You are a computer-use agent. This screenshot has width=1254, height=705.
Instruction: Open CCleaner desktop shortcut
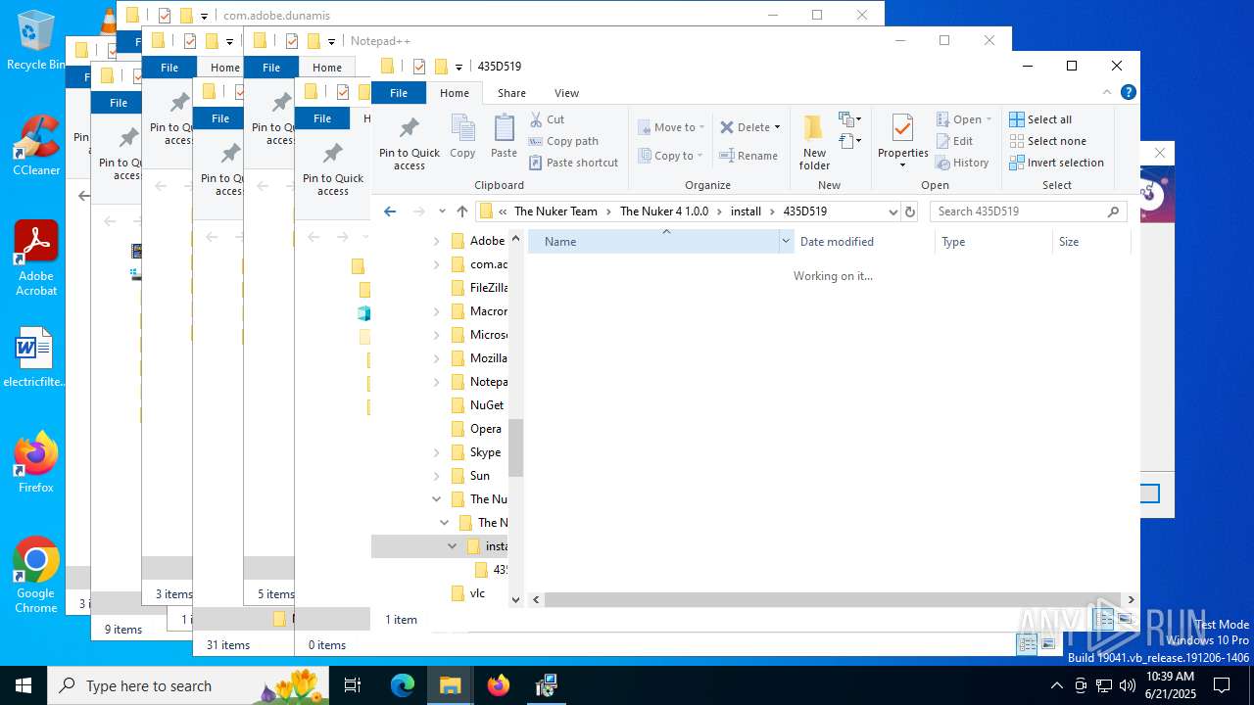(x=35, y=146)
